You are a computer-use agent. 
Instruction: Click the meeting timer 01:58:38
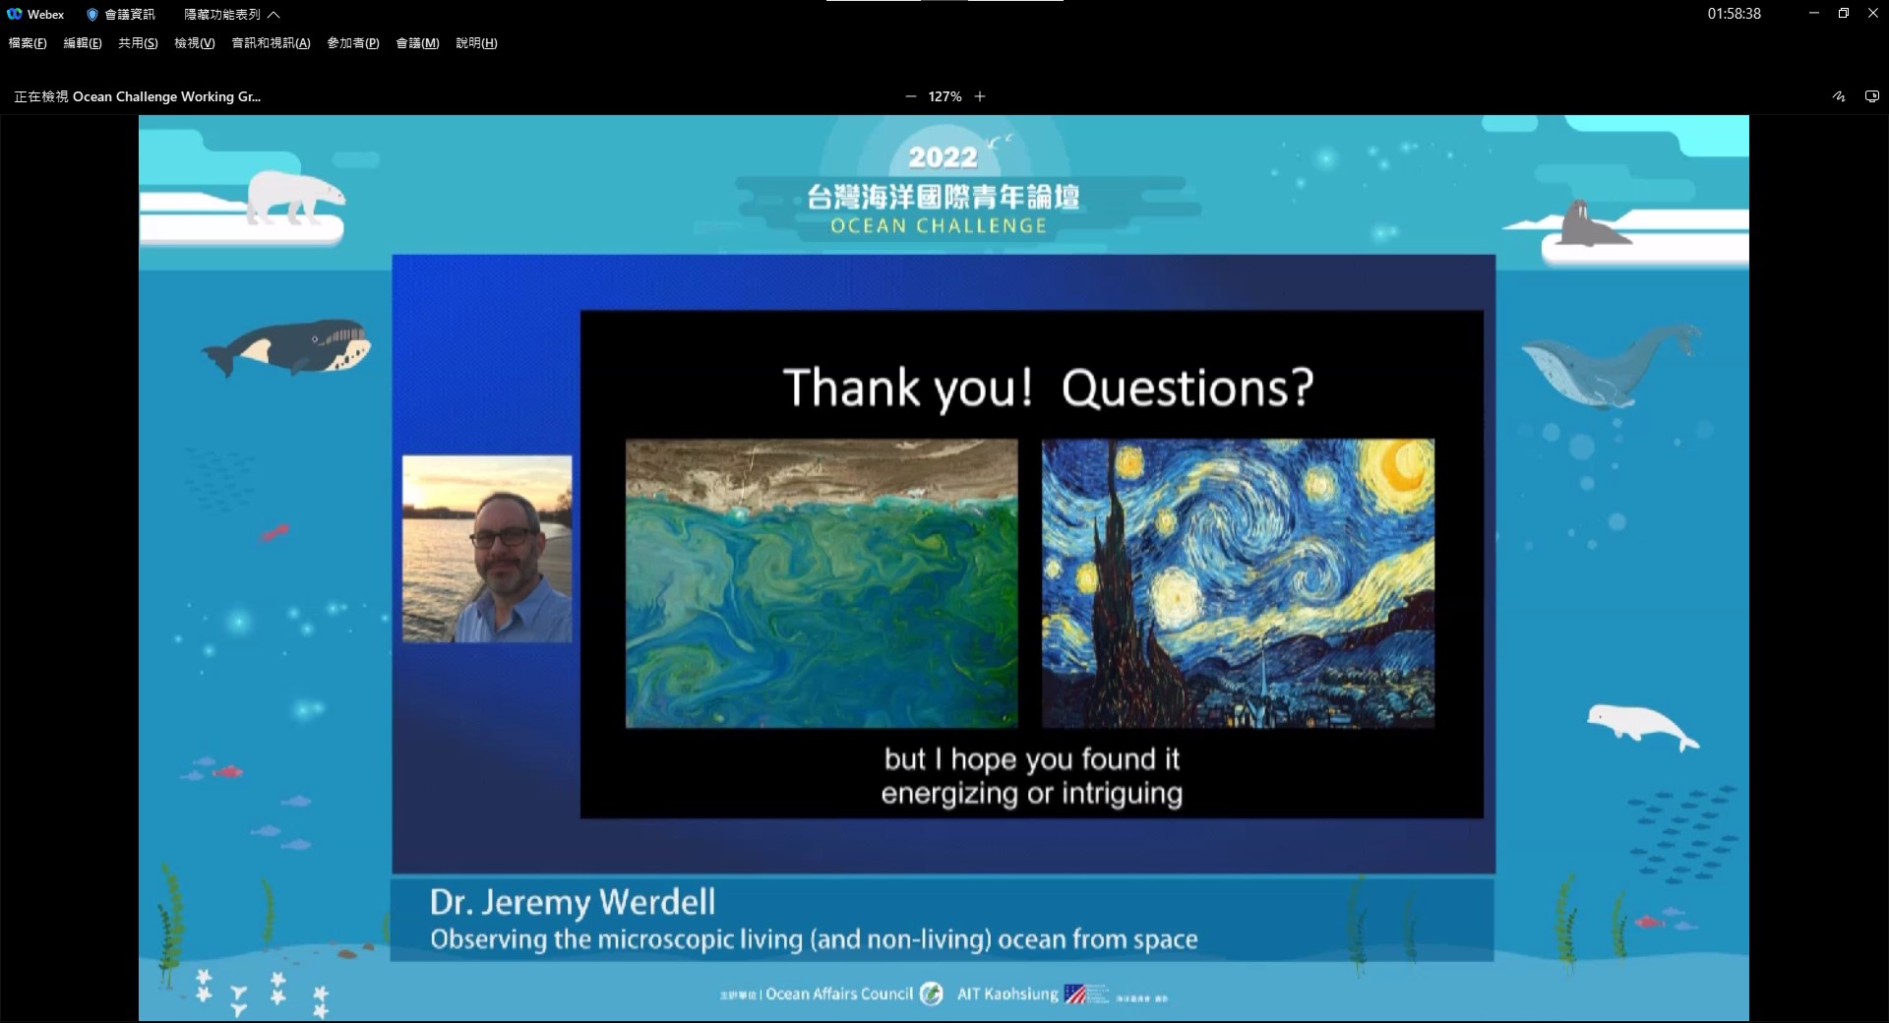pyautogui.click(x=1734, y=14)
